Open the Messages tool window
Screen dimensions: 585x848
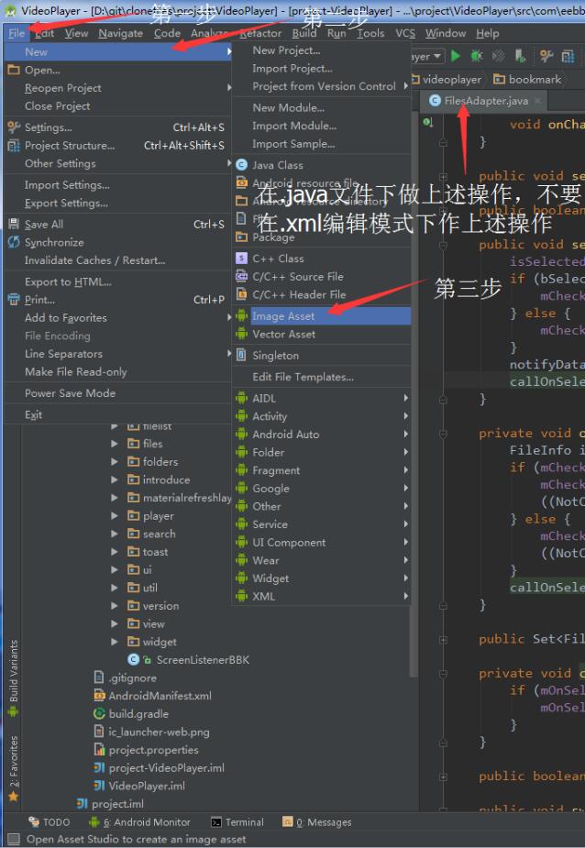point(317,822)
